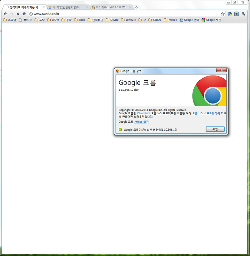Bookmark this page with the star
This screenshot has width=250, height=256.
point(223,14)
